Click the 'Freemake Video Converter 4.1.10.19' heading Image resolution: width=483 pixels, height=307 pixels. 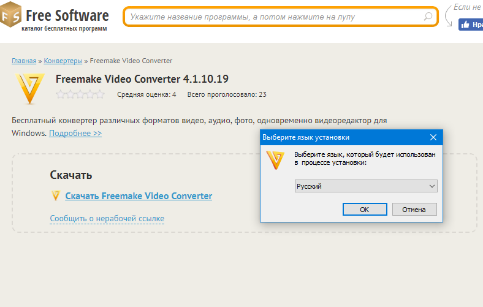tap(142, 79)
